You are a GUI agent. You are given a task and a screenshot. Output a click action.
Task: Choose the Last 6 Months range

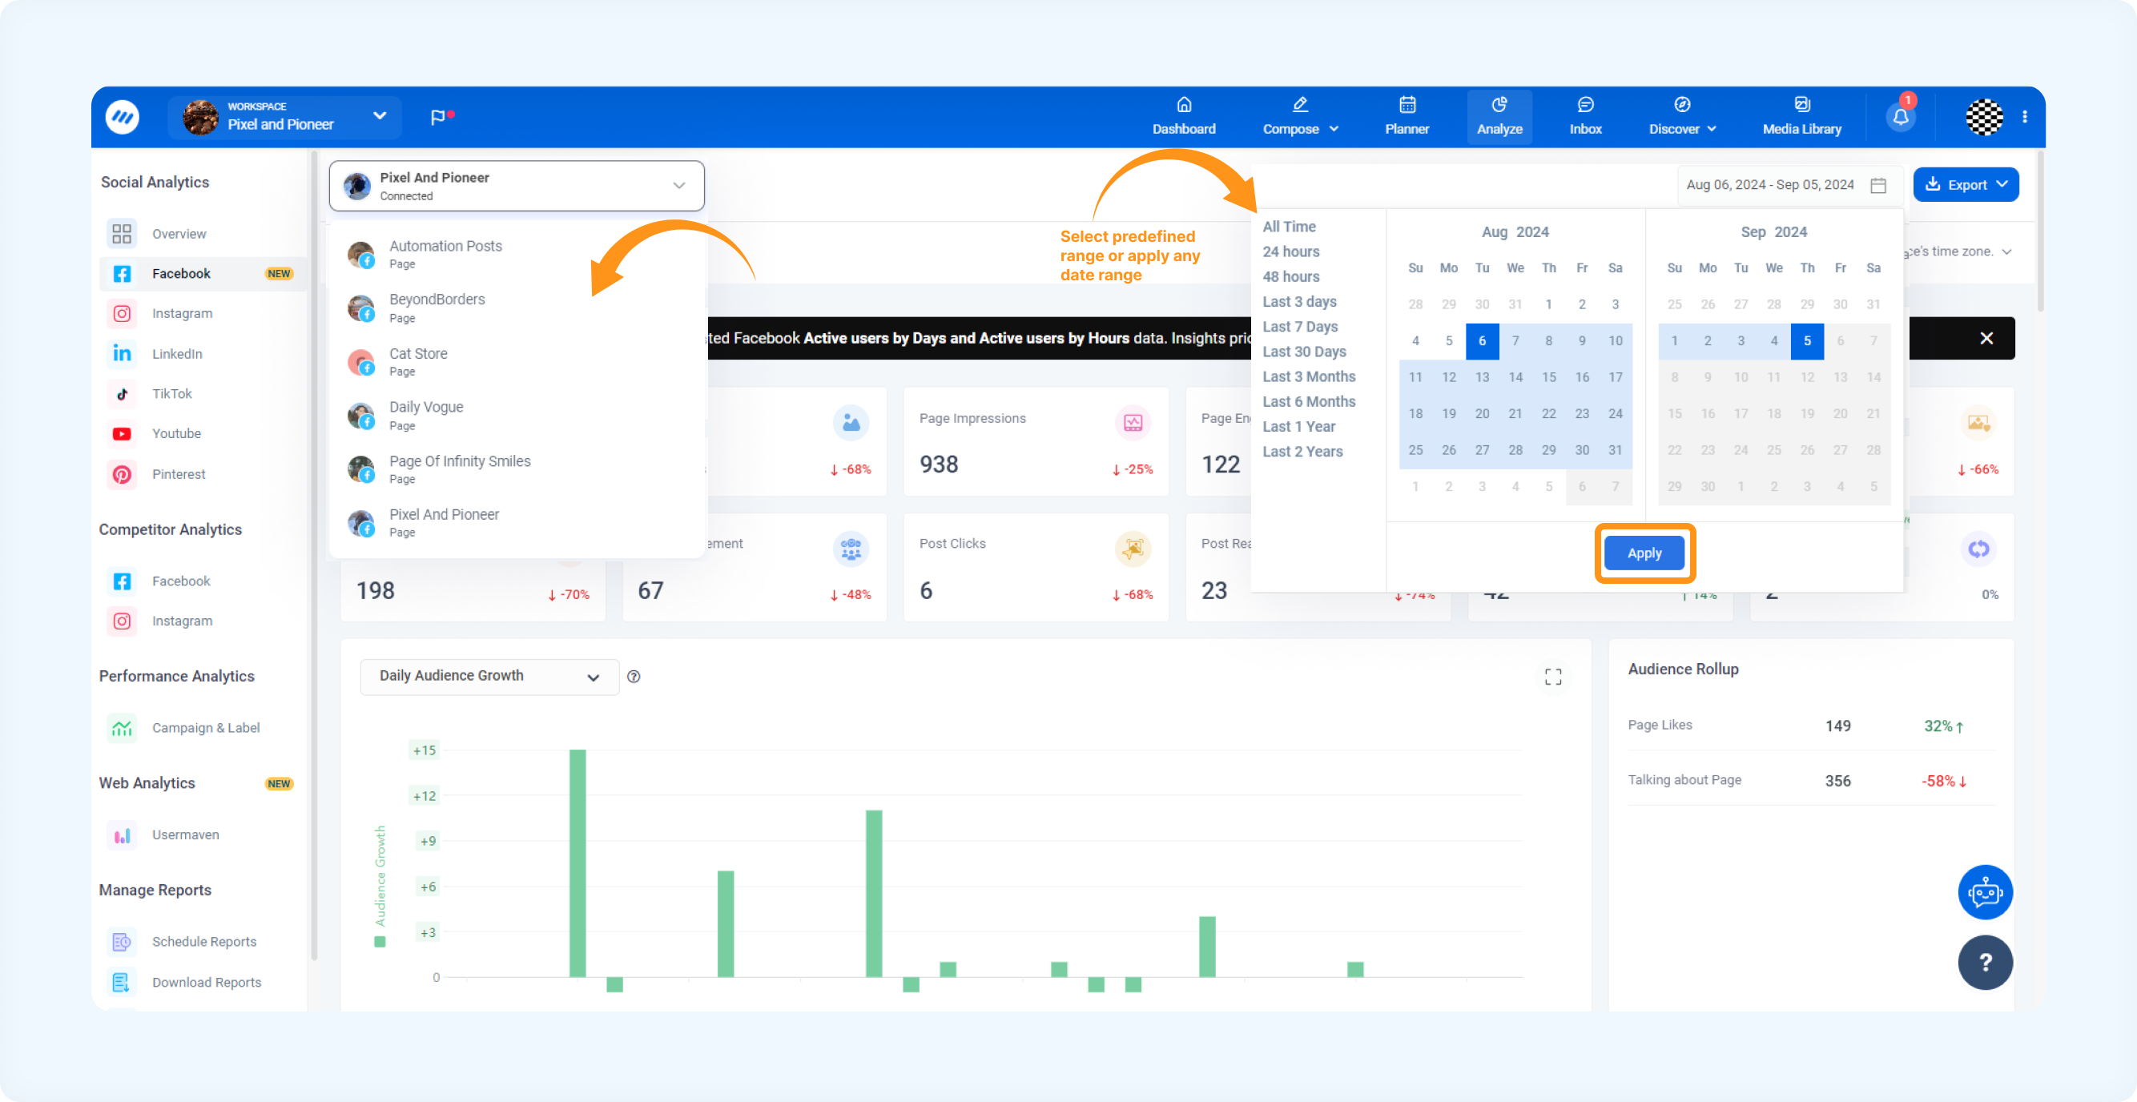pyautogui.click(x=1308, y=401)
